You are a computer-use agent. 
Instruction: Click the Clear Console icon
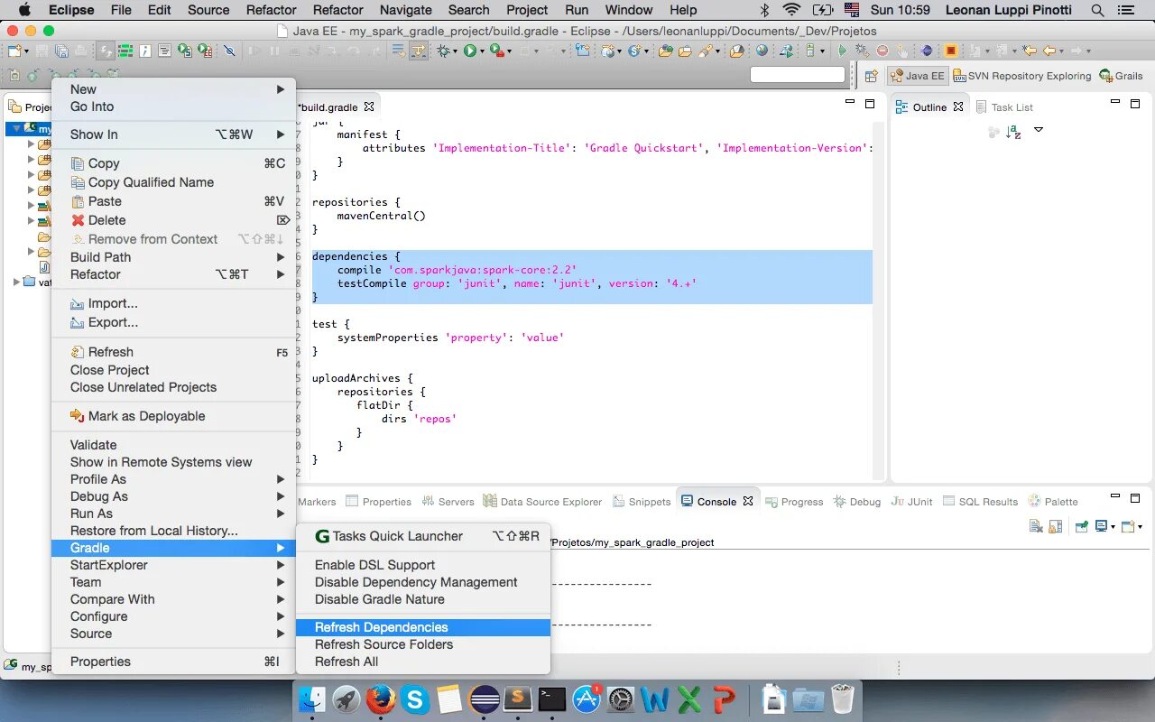1036,526
